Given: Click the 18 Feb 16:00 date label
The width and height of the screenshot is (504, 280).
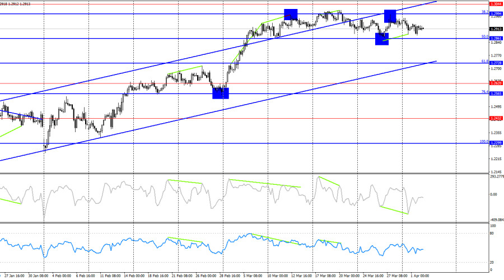Looking at the screenshot, I should click(158, 276).
